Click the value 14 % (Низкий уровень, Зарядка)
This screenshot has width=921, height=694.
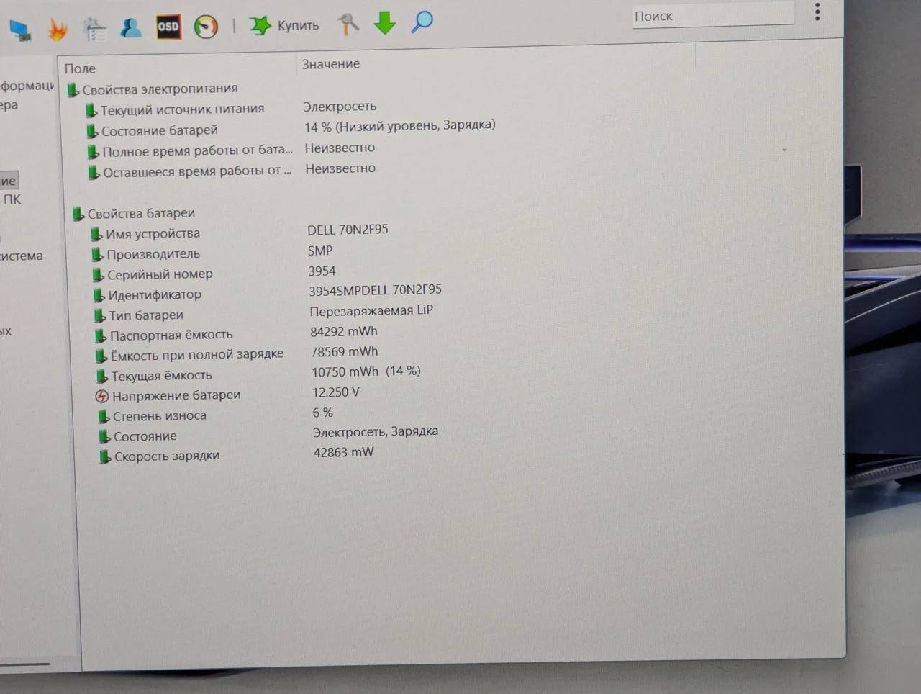click(x=400, y=126)
